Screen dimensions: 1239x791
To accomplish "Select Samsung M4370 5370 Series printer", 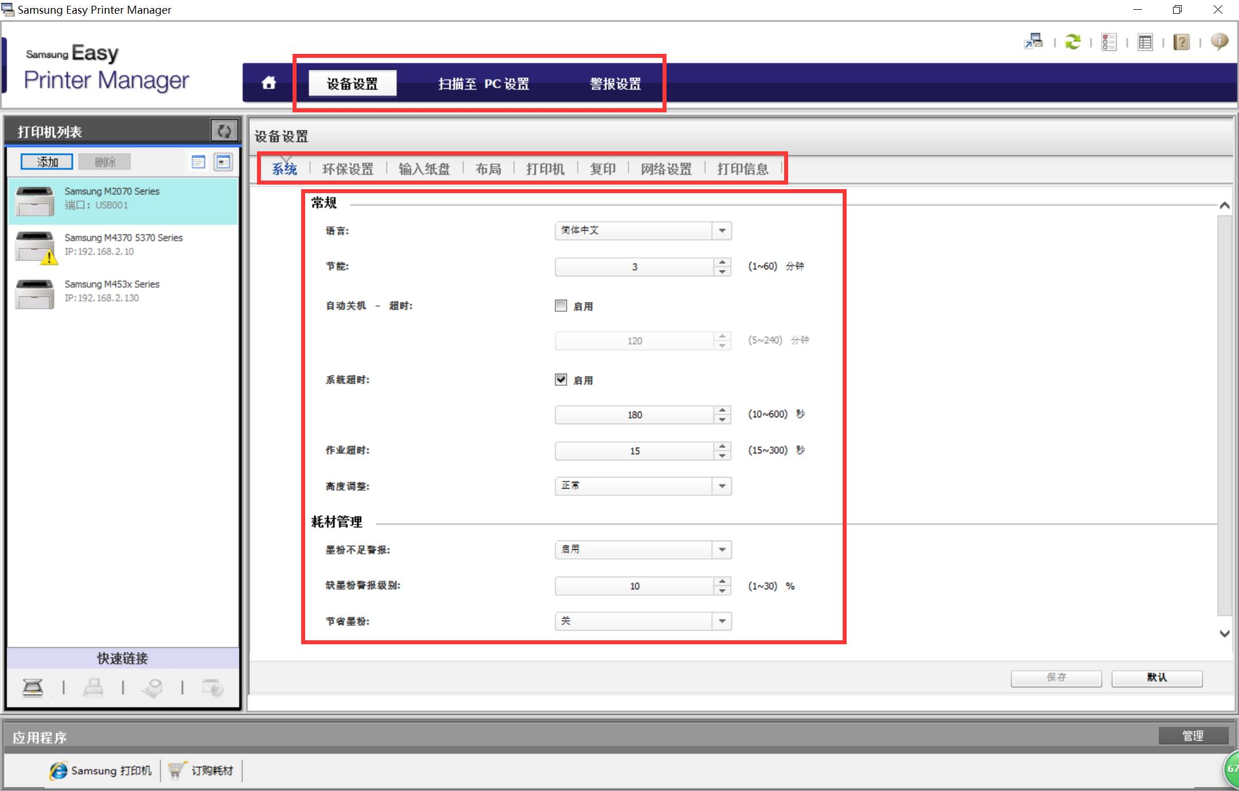I will click(123, 247).
